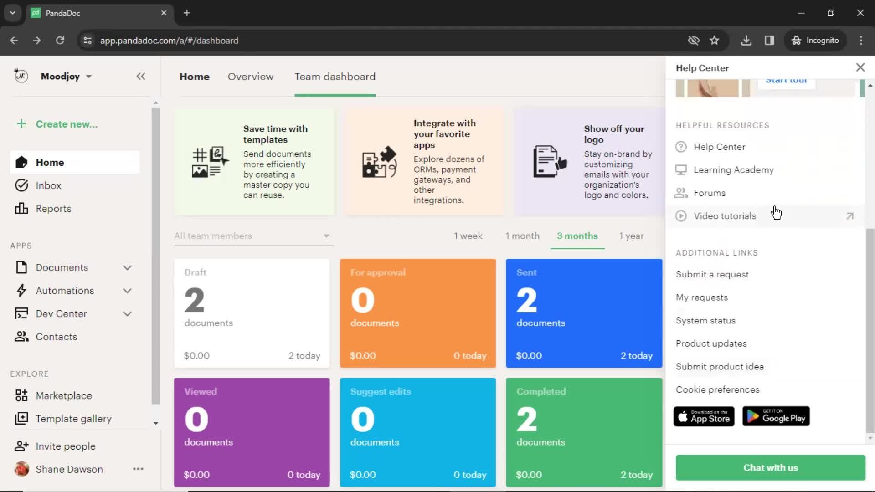875x492 pixels.
Task: Open the All team members dropdown
Action: tap(254, 236)
